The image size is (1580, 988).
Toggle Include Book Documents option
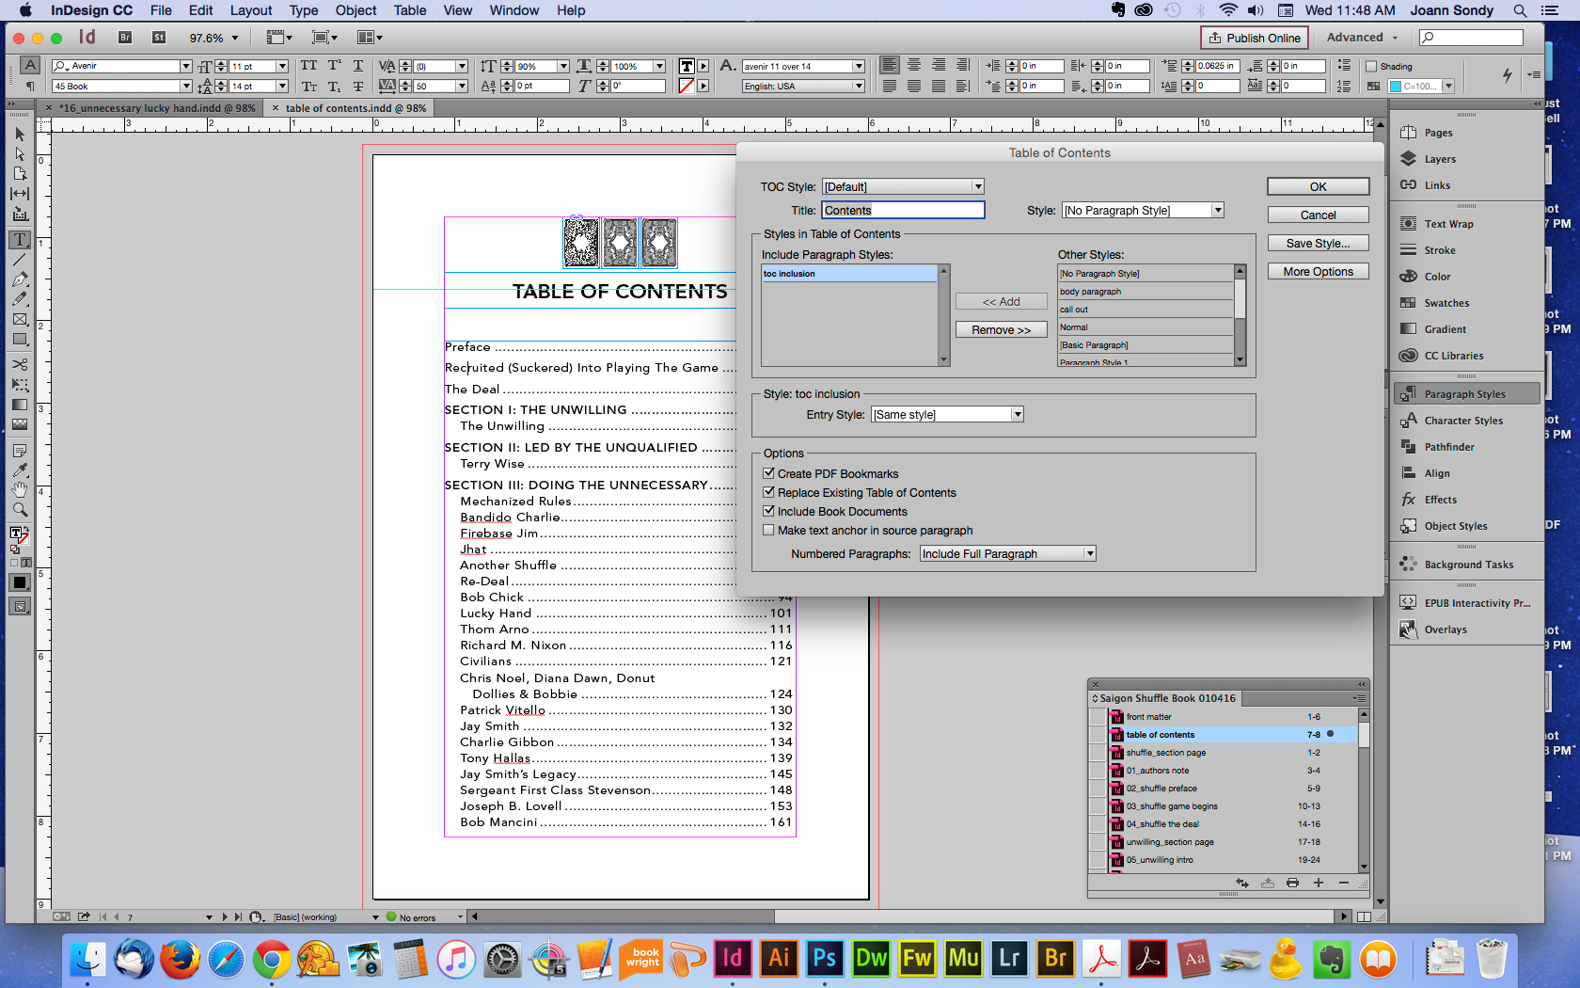point(768,511)
